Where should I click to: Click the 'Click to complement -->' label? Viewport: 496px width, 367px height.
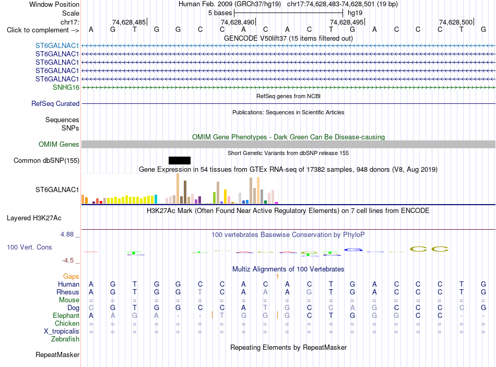[x=43, y=30]
